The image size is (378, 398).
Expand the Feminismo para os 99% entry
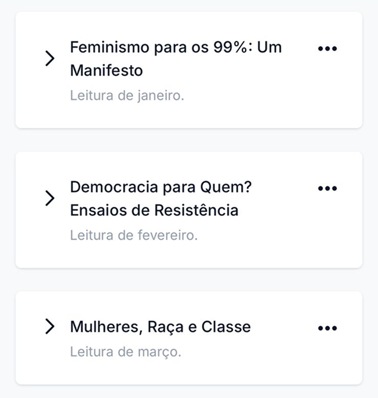tap(50, 59)
